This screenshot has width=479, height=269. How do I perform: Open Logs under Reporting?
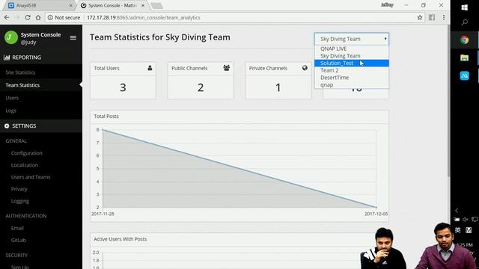click(x=10, y=111)
